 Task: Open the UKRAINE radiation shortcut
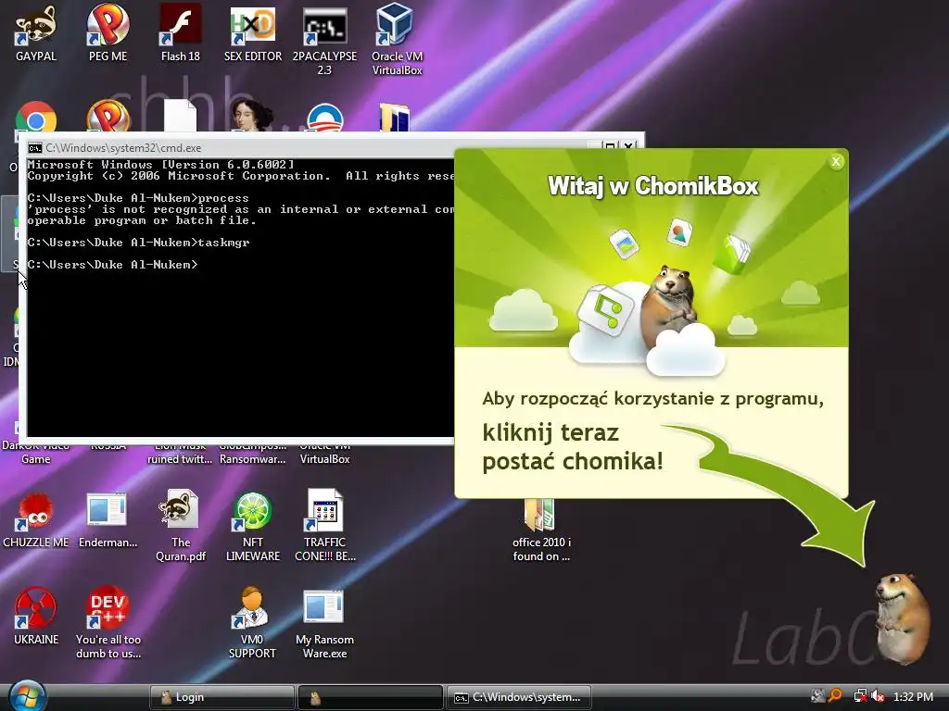click(x=36, y=616)
